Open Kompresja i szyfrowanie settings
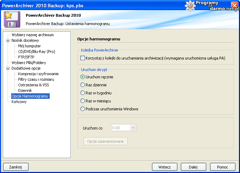 [x=38, y=74]
